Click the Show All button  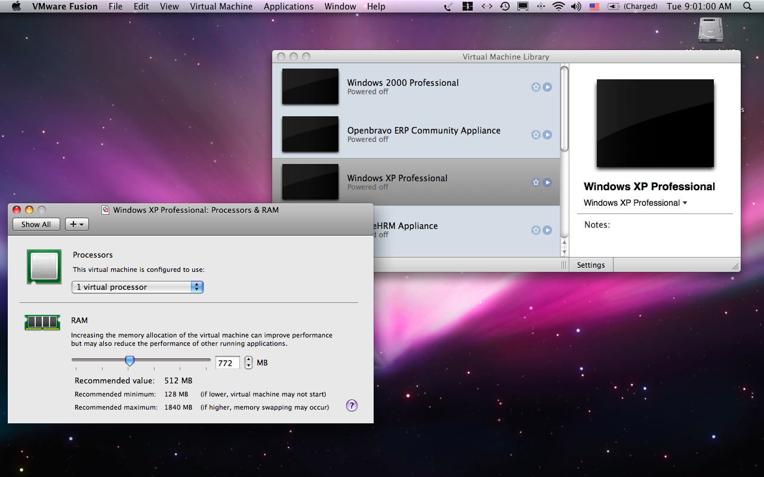(36, 224)
